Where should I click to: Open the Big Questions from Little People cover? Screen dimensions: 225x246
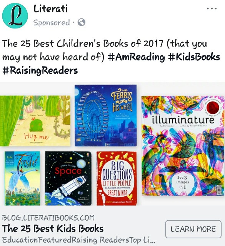click(117, 178)
